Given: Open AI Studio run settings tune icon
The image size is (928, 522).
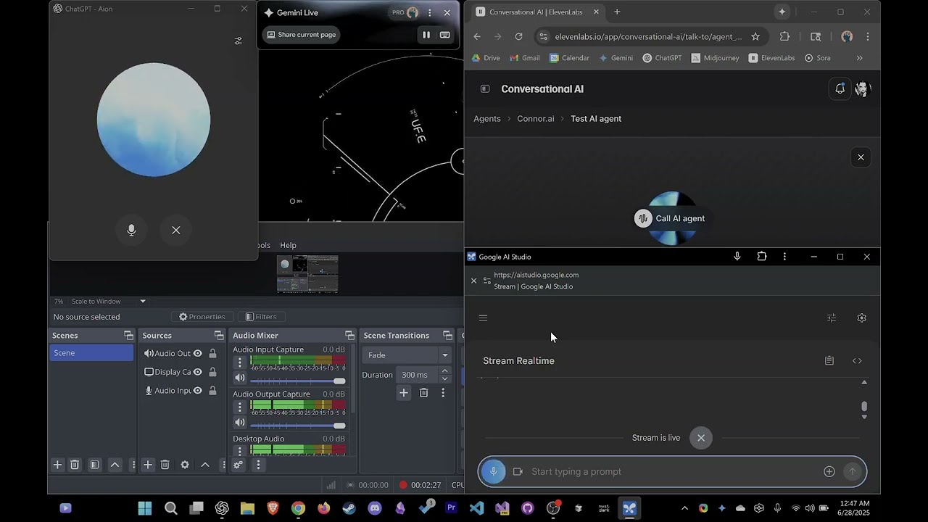Looking at the screenshot, I should tap(832, 318).
